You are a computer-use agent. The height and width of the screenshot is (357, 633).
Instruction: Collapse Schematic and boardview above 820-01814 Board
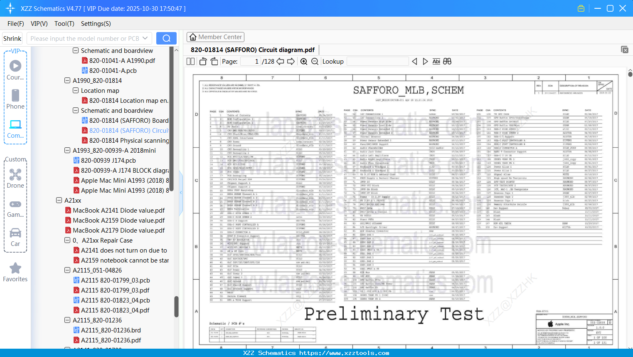76,111
